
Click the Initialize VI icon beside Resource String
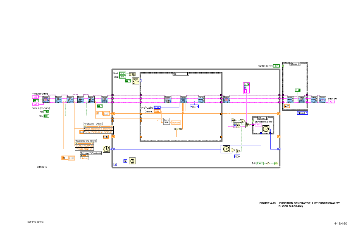click(46, 100)
